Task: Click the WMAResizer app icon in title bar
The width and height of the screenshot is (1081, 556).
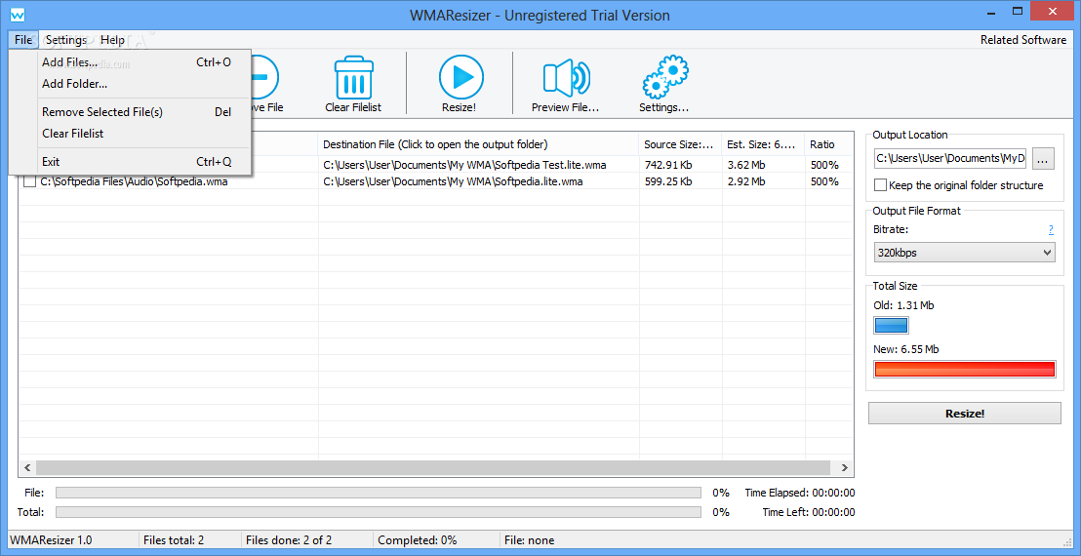Action: tap(20, 15)
